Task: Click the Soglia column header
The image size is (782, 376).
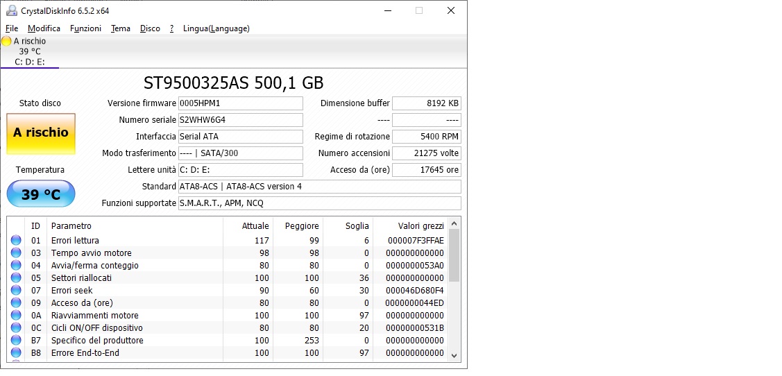Action: (x=348, y=226)
